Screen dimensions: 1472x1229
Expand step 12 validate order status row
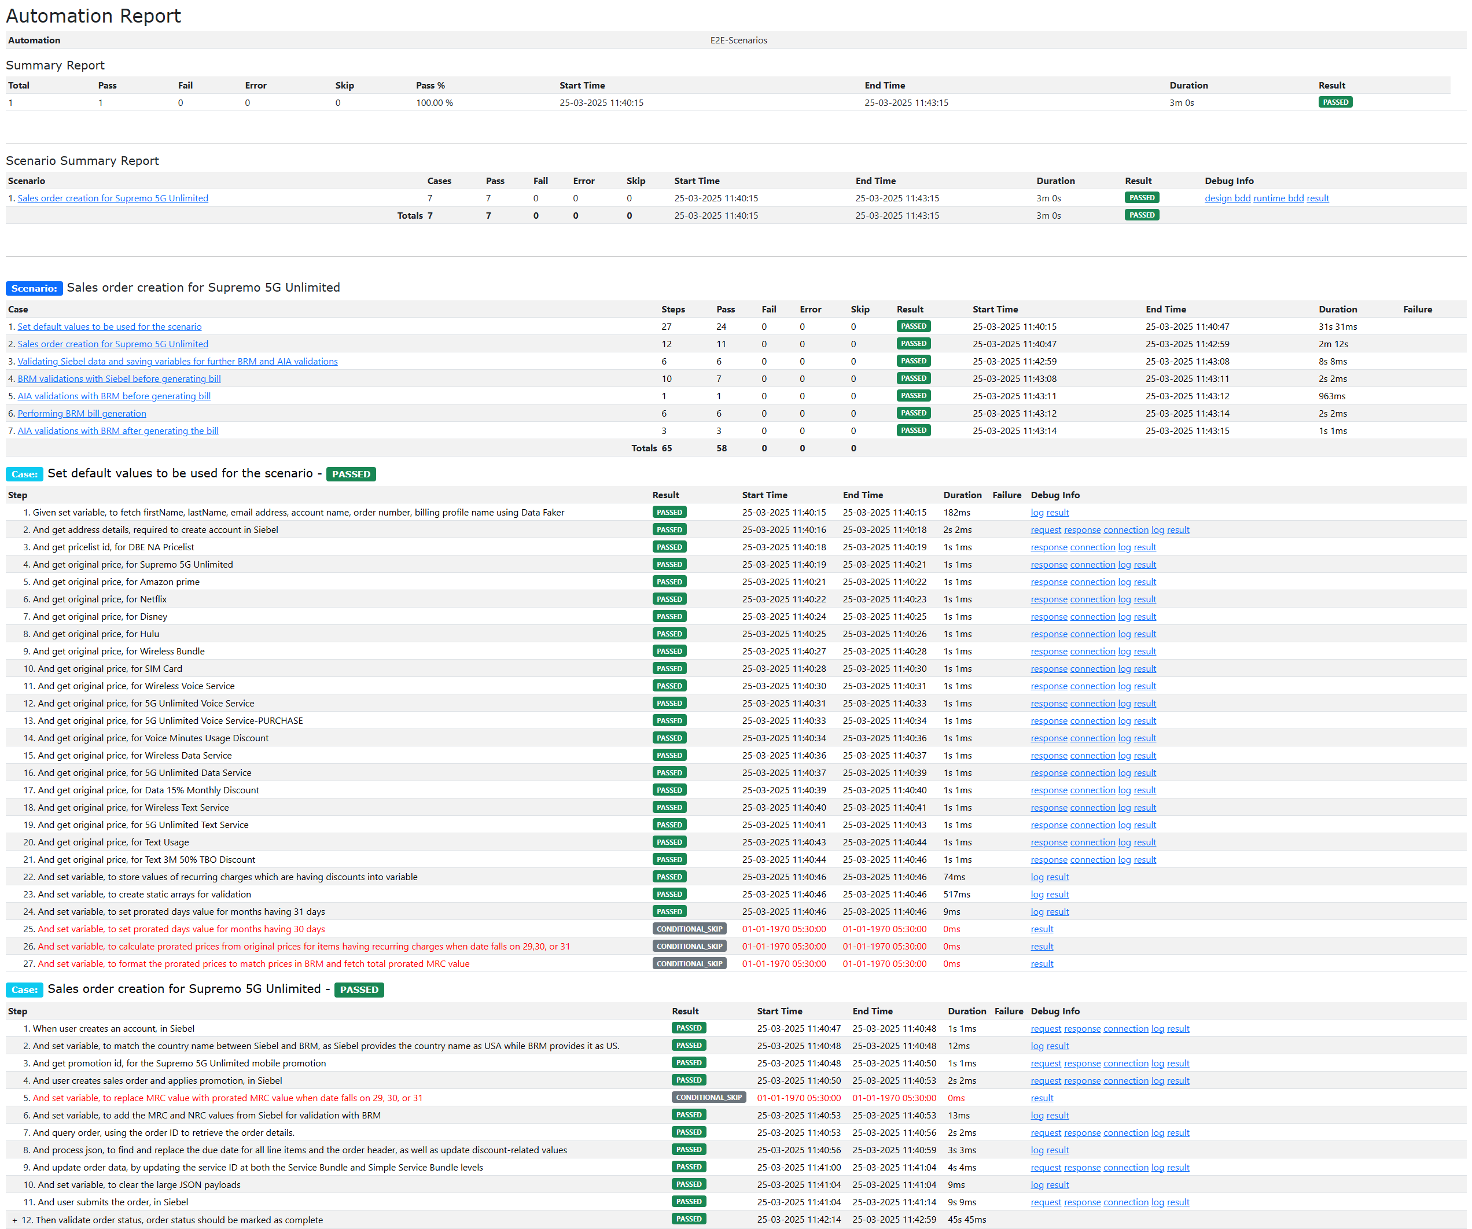(x=14, y=1220)
